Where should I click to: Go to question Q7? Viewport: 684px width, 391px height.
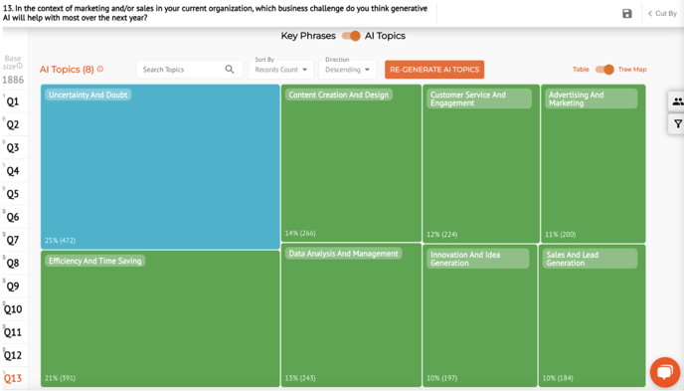click(13, 241)
